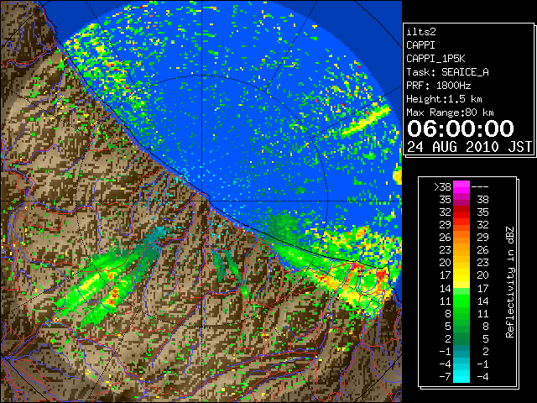Select the "-7" legend label
537x403 pixels.
point(445,377)
